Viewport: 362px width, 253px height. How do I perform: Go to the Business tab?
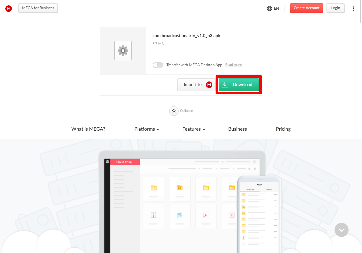click(237, 129)
